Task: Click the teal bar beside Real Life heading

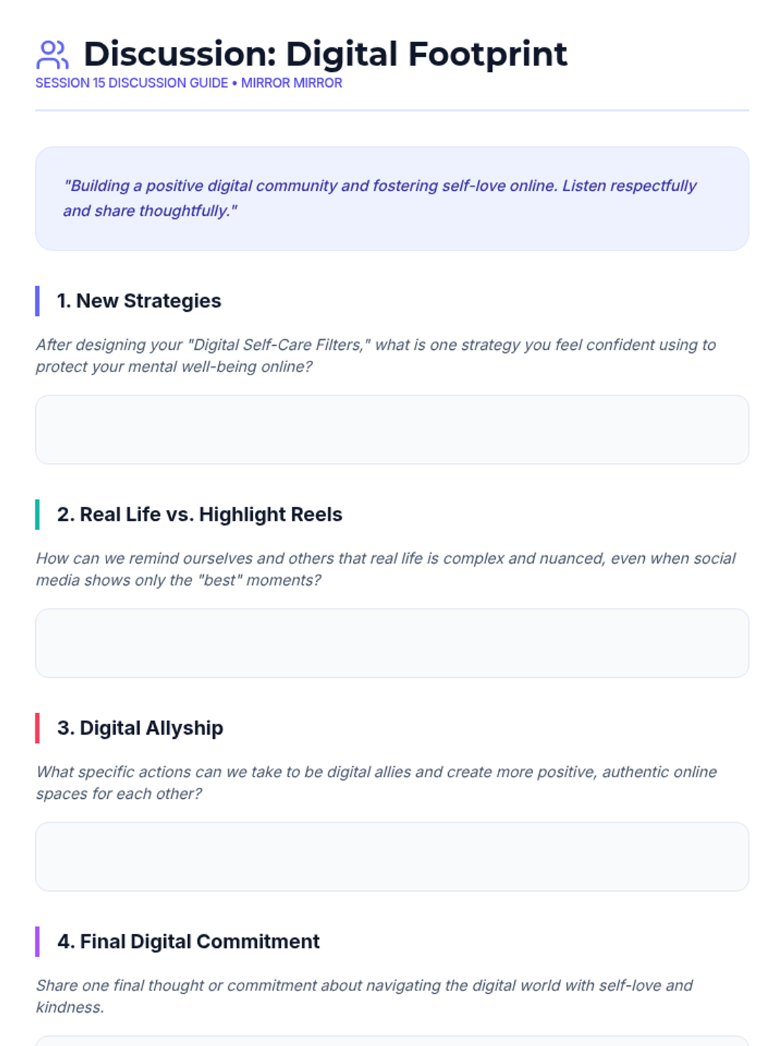Action: pyautogui.click(x=37, y=515)
